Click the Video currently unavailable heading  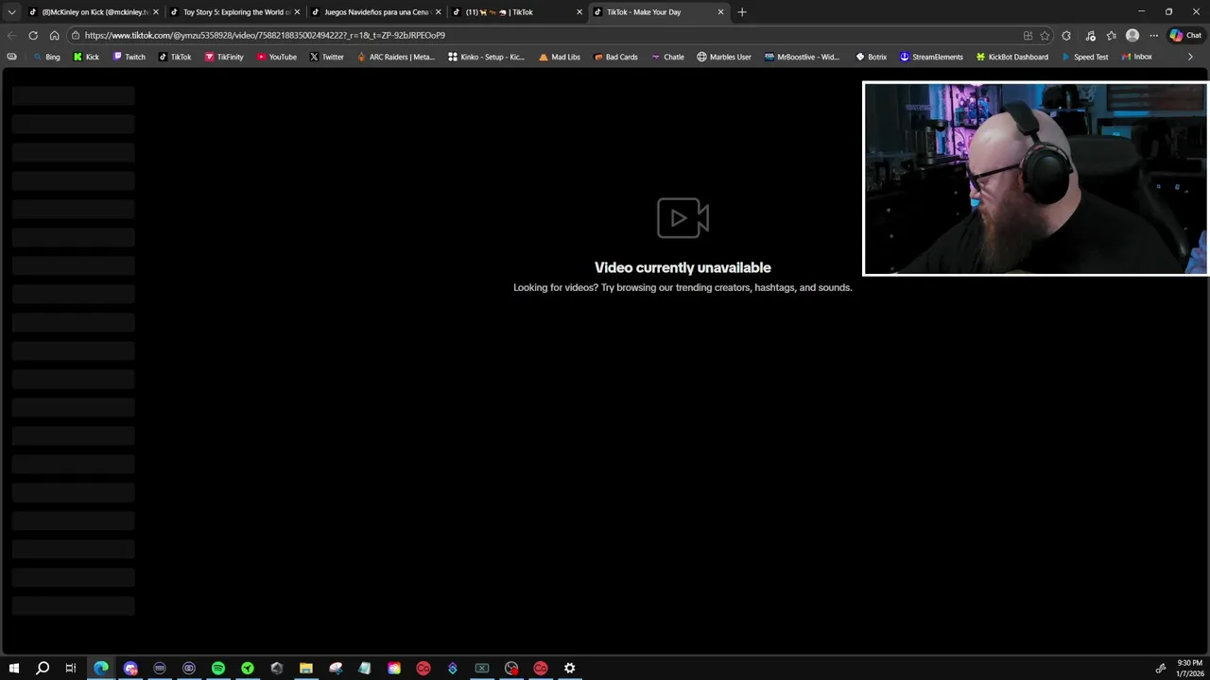tap(683, 267)
